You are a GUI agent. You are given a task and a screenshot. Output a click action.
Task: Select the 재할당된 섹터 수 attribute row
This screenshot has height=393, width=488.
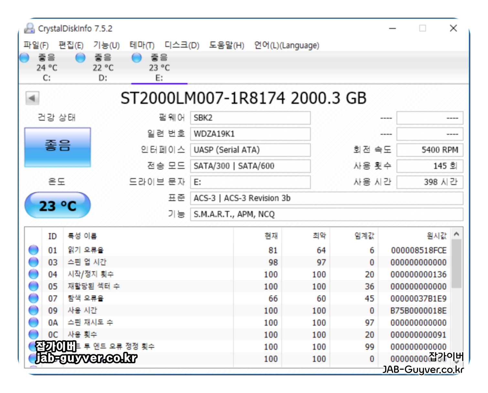coord(238,286)
